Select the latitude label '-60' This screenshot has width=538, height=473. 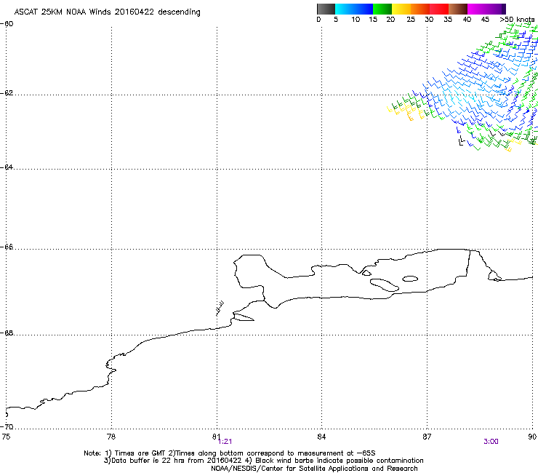7,24
